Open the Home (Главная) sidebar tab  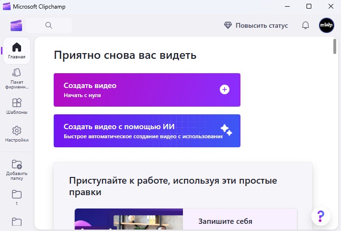17,51
